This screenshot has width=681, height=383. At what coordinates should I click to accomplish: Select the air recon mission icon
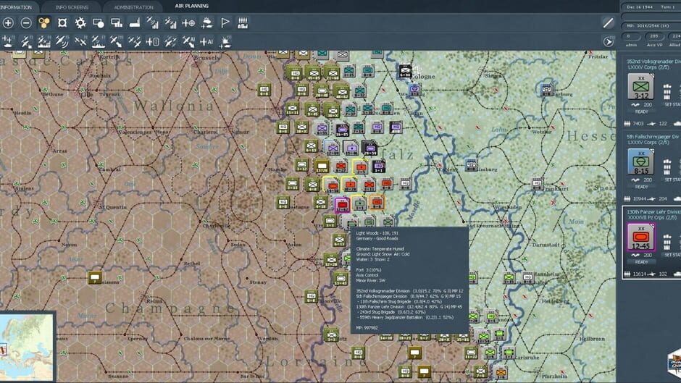pos(62,42)
